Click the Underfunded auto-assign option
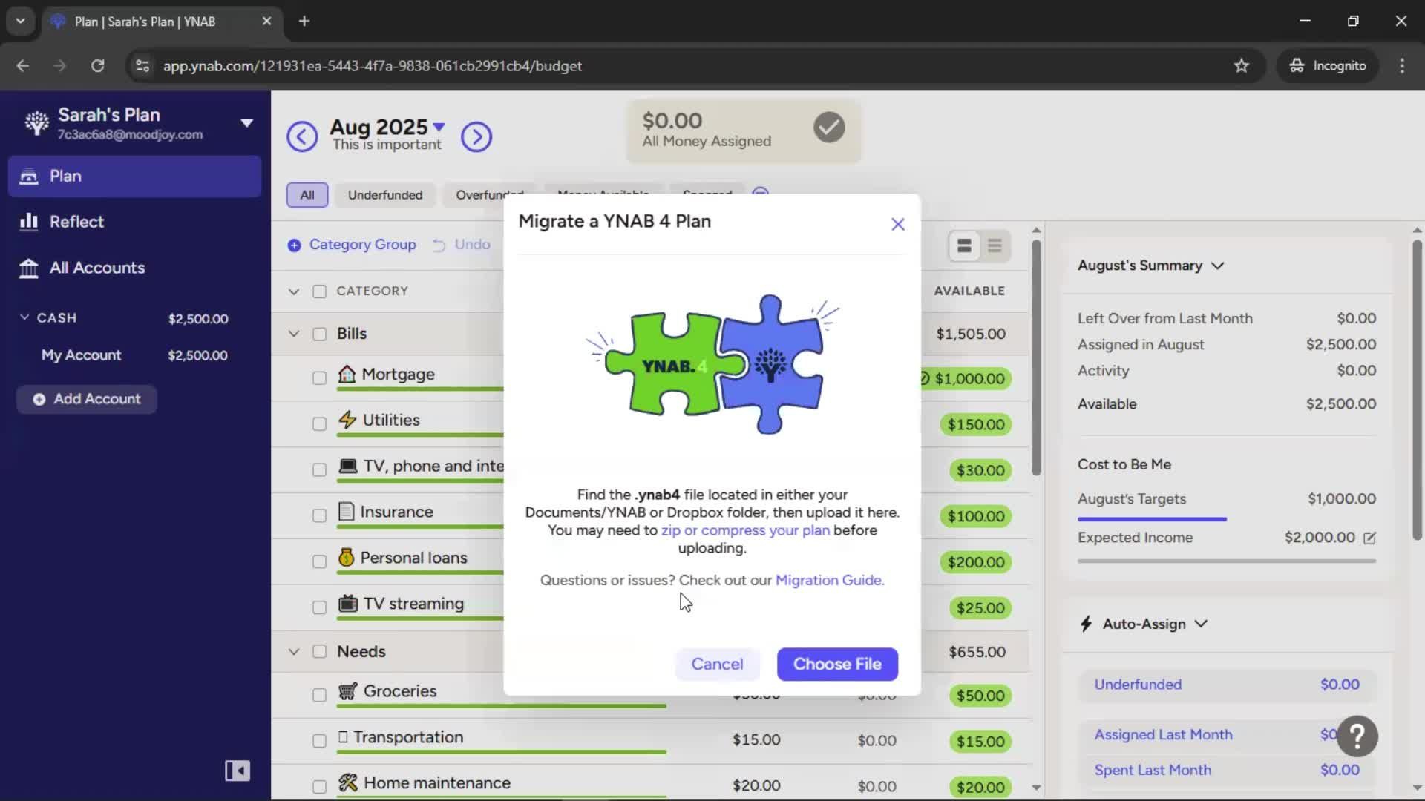 1227,685
